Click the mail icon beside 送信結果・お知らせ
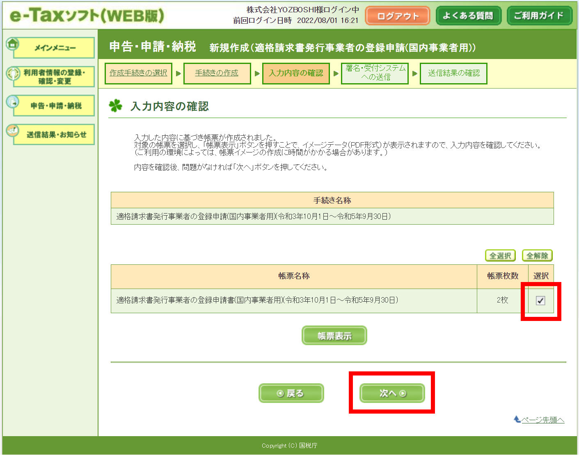 click(x=13, y=131)
